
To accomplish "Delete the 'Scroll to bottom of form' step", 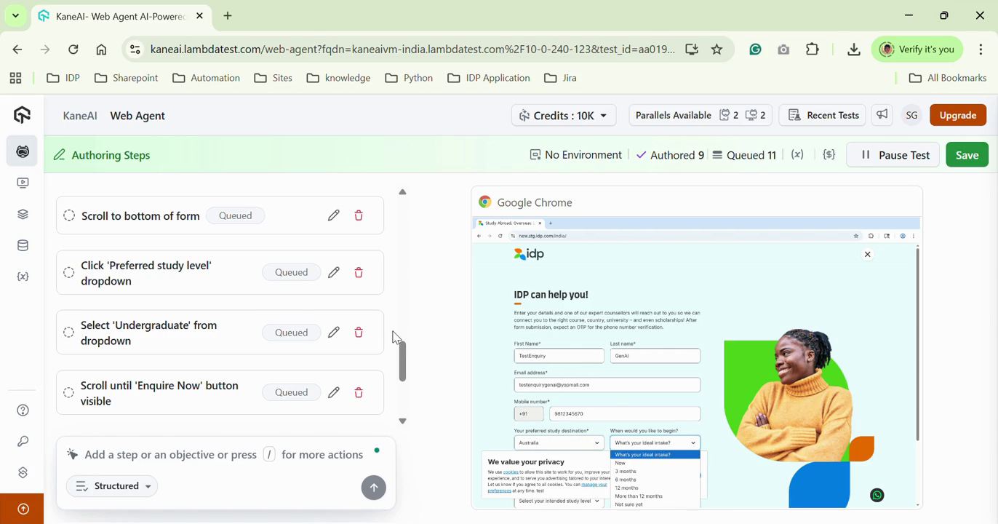I will [x=359, y=215].
